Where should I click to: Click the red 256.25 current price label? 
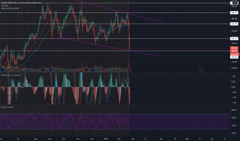(x=234, y=48)
